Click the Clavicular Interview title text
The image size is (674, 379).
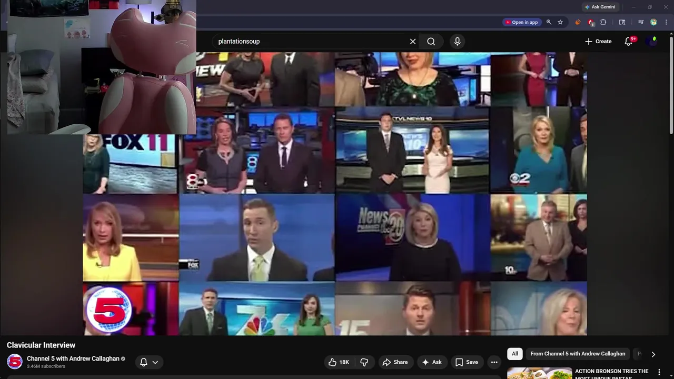pyautogui.click(x=41, y=345)
